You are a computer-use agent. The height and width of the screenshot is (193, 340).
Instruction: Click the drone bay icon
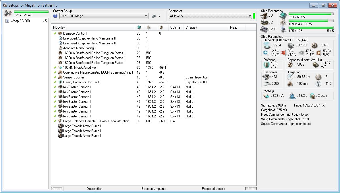point(8,13)
